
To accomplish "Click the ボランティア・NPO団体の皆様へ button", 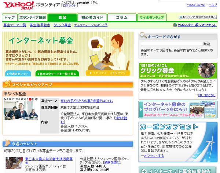I will tap(198, 17).
